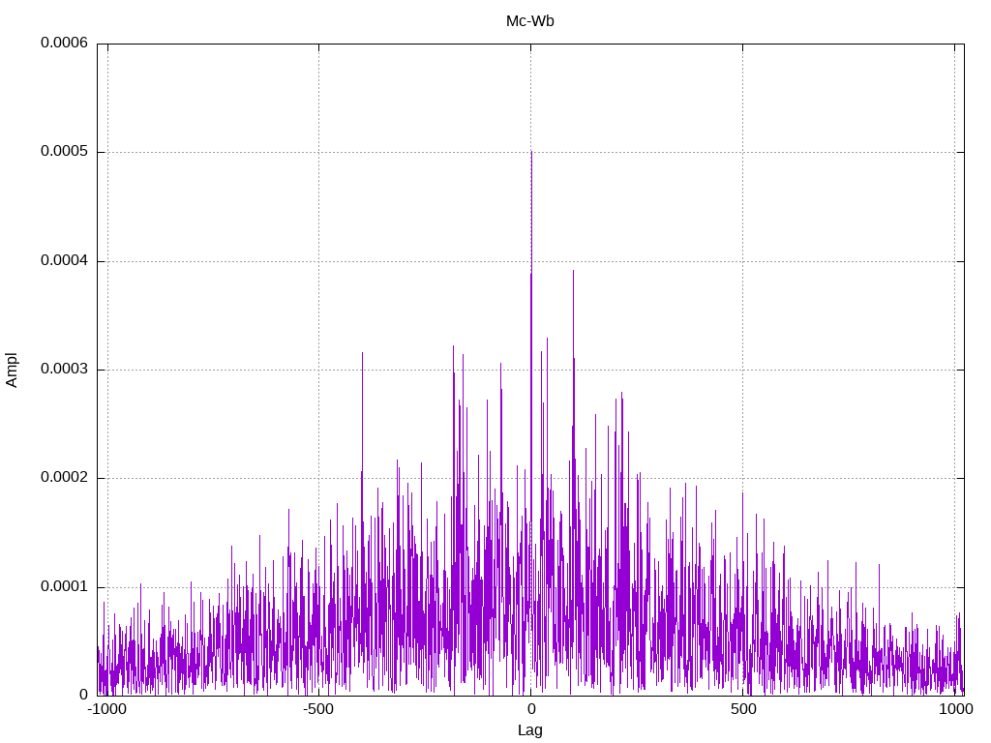Click the second-highest peak near lag 100
The width and height of the screenshot is (991, 743).
coord(573,272)
